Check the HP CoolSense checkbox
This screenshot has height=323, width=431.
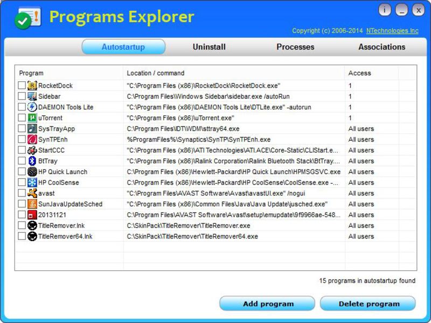[x=22, y=182]
